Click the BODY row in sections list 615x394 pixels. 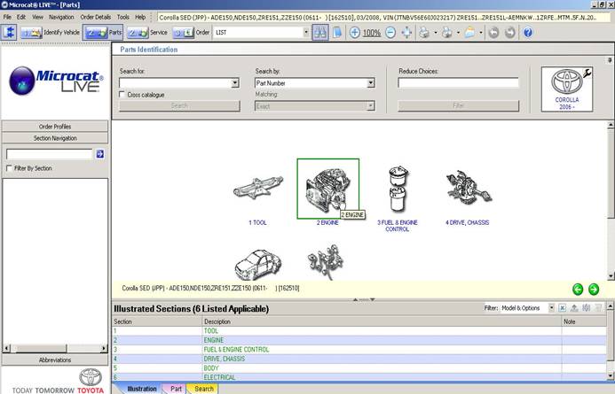pos(359,368)
